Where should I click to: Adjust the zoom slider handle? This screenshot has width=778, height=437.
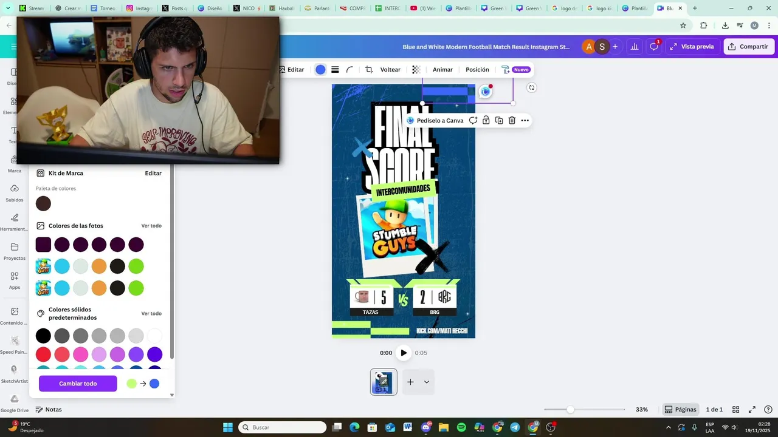point(570,410)
